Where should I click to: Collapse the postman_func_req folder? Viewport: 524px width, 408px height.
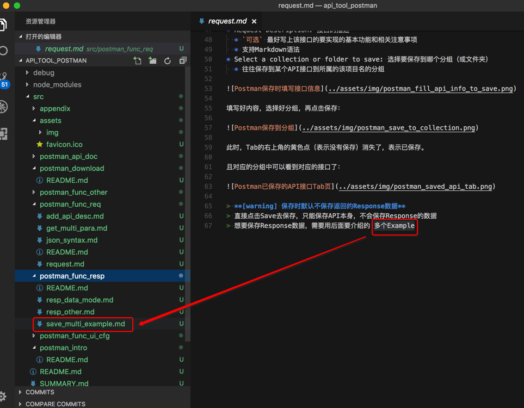tap(70, 204)
